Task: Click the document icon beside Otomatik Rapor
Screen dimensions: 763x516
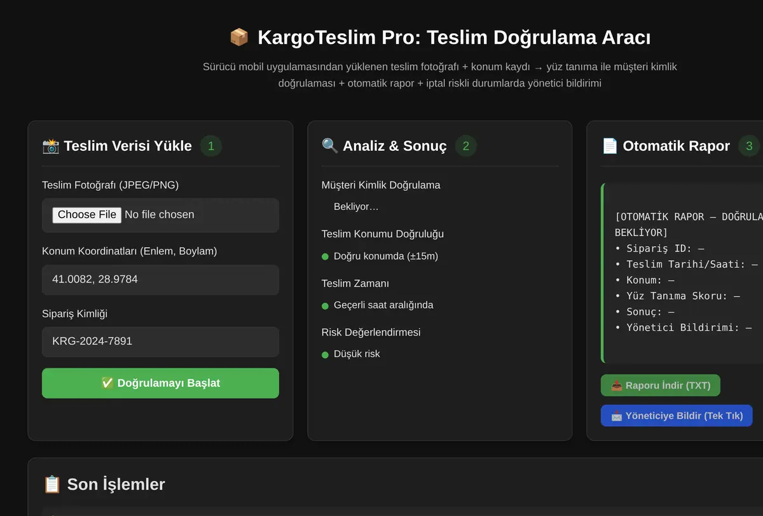Action: click(610, 146)
